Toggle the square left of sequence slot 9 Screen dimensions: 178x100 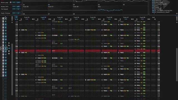pos(1,24)
